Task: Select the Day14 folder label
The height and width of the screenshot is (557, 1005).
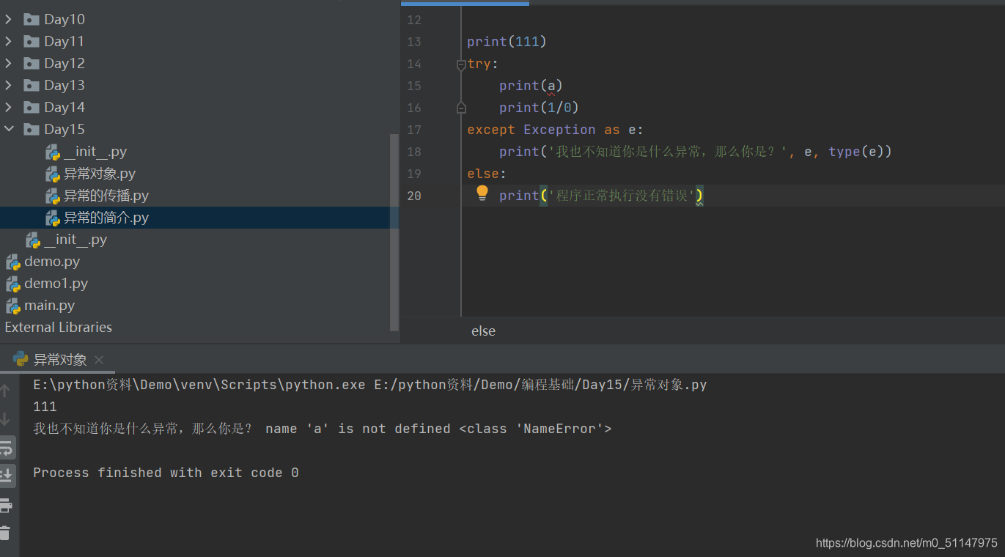Action: point(65,108)
